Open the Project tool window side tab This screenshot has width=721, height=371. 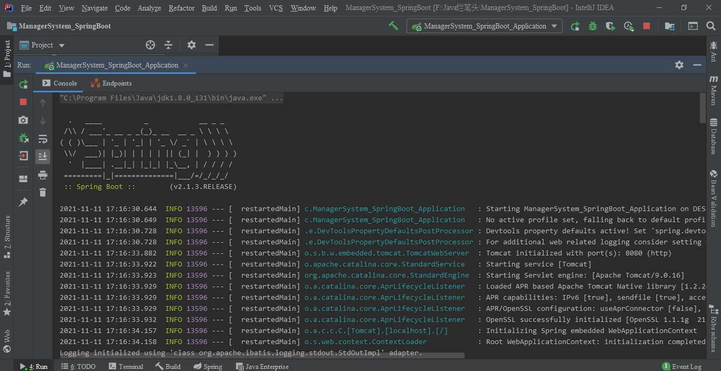[x=7, y=59]
